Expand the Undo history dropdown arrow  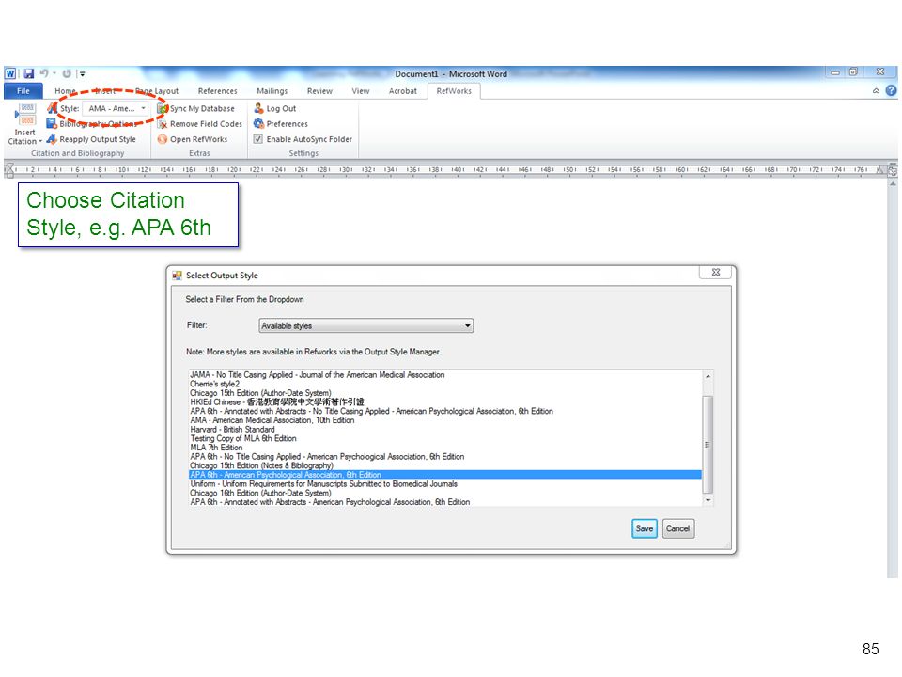[x=54, y=73]
